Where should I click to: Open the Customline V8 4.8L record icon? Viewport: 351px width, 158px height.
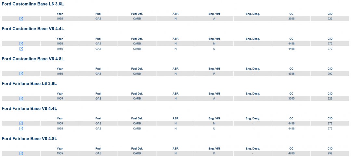[x=21, y=74]
